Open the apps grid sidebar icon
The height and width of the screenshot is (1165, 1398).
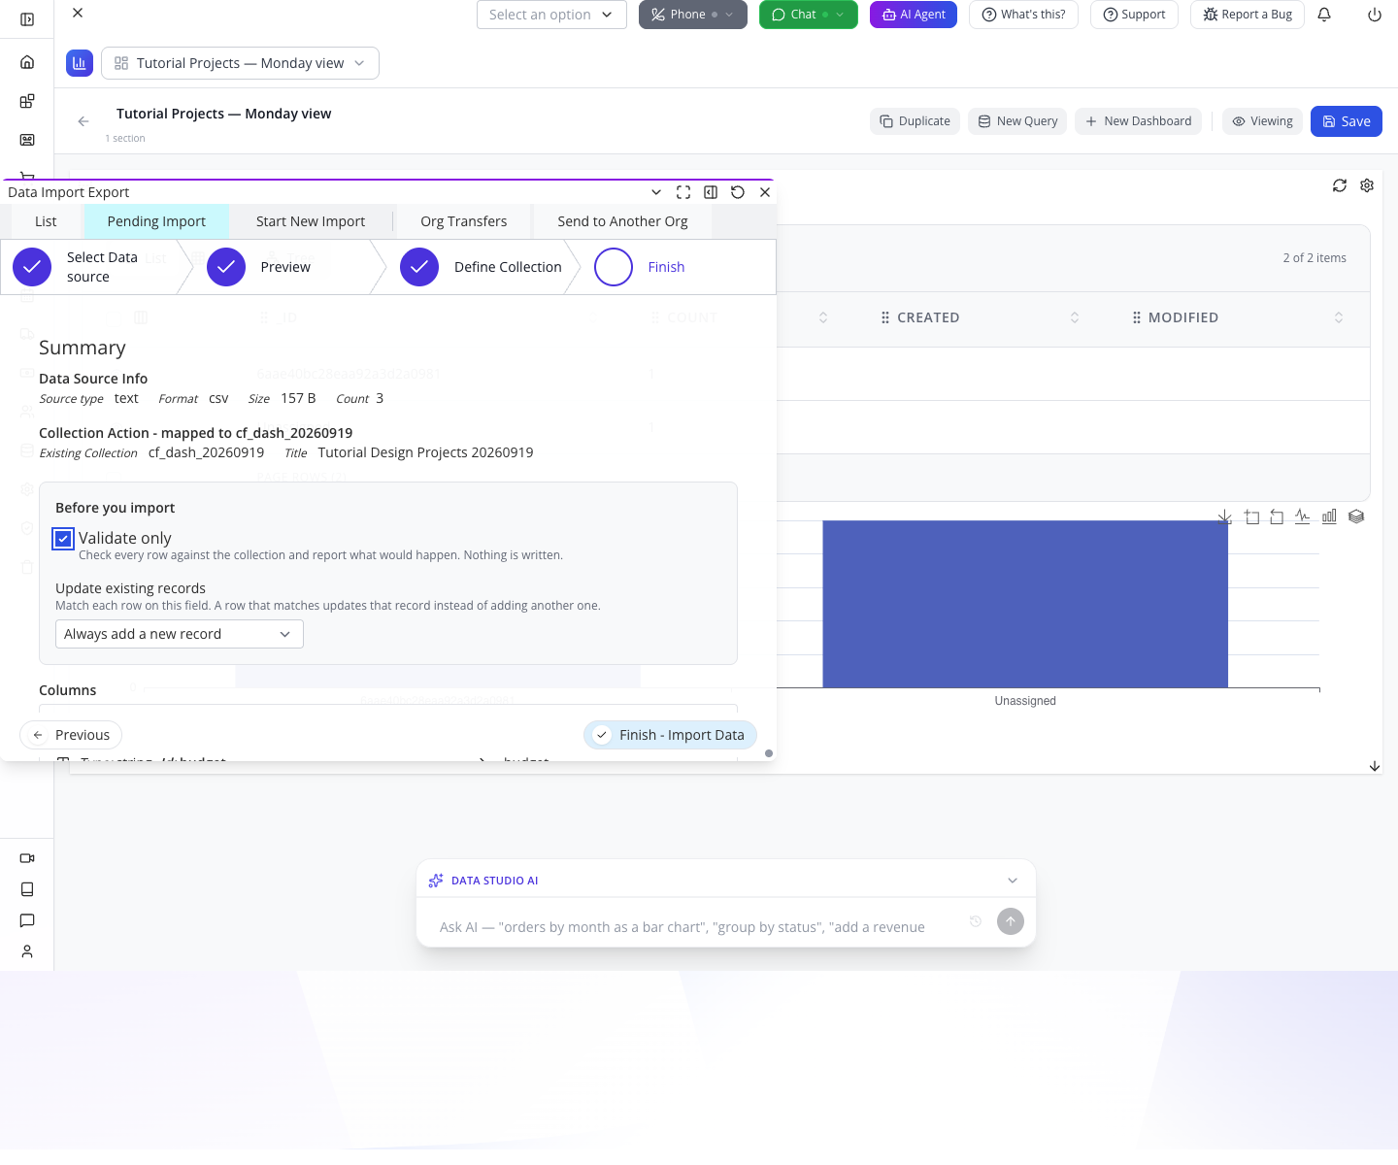(x=27, y=101)
